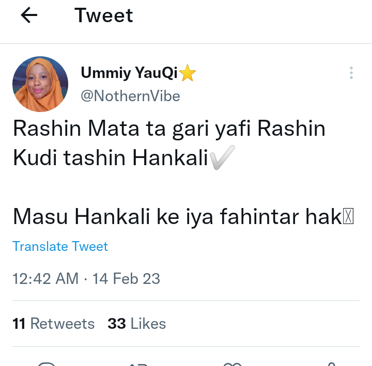The image size is (372, 366).
Task: Click the check mark emoji after Hankali
Action: pos(222,157)
